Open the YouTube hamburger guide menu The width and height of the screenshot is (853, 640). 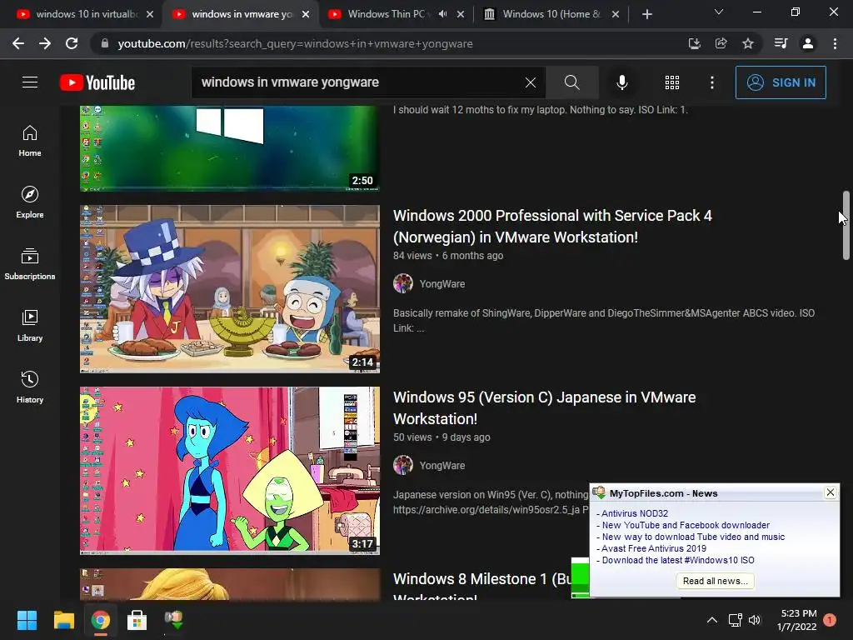(30, 82)
